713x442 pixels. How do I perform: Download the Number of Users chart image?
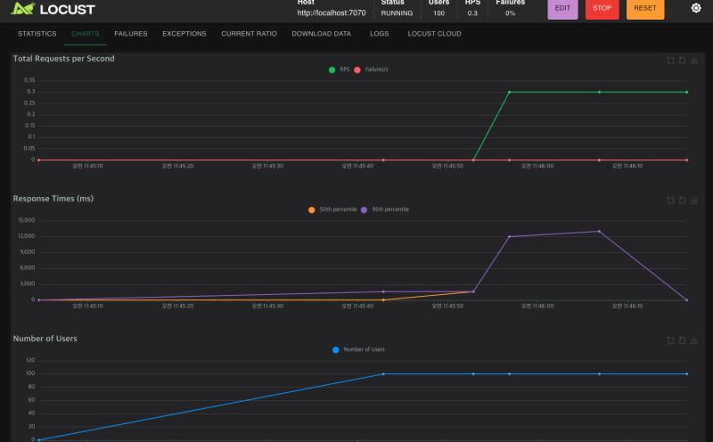point(694,340)
